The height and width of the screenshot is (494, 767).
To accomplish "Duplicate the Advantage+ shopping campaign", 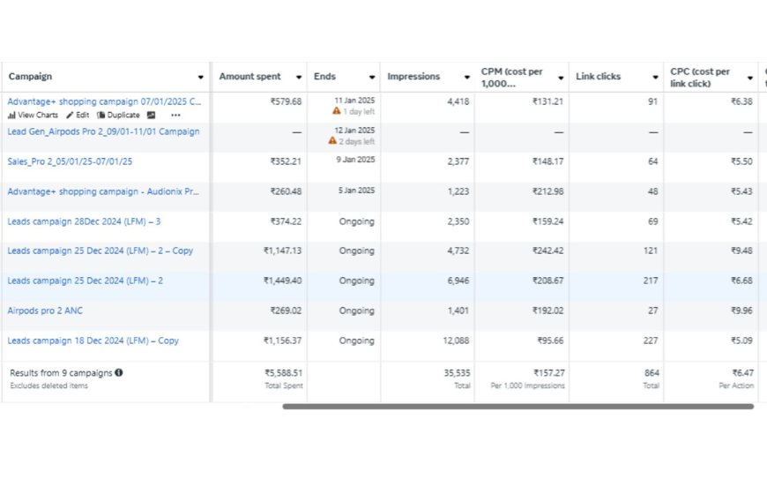I will [x=118, y=116].
